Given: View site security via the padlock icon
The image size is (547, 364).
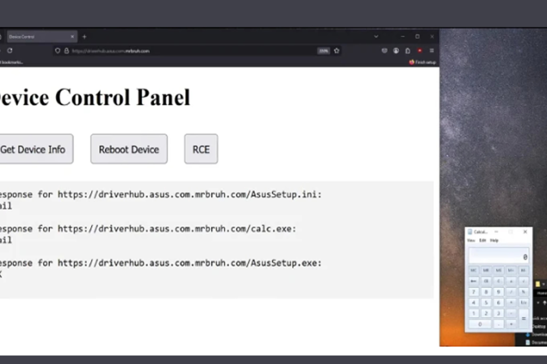Looking at the screenshot, I should 67,51.
